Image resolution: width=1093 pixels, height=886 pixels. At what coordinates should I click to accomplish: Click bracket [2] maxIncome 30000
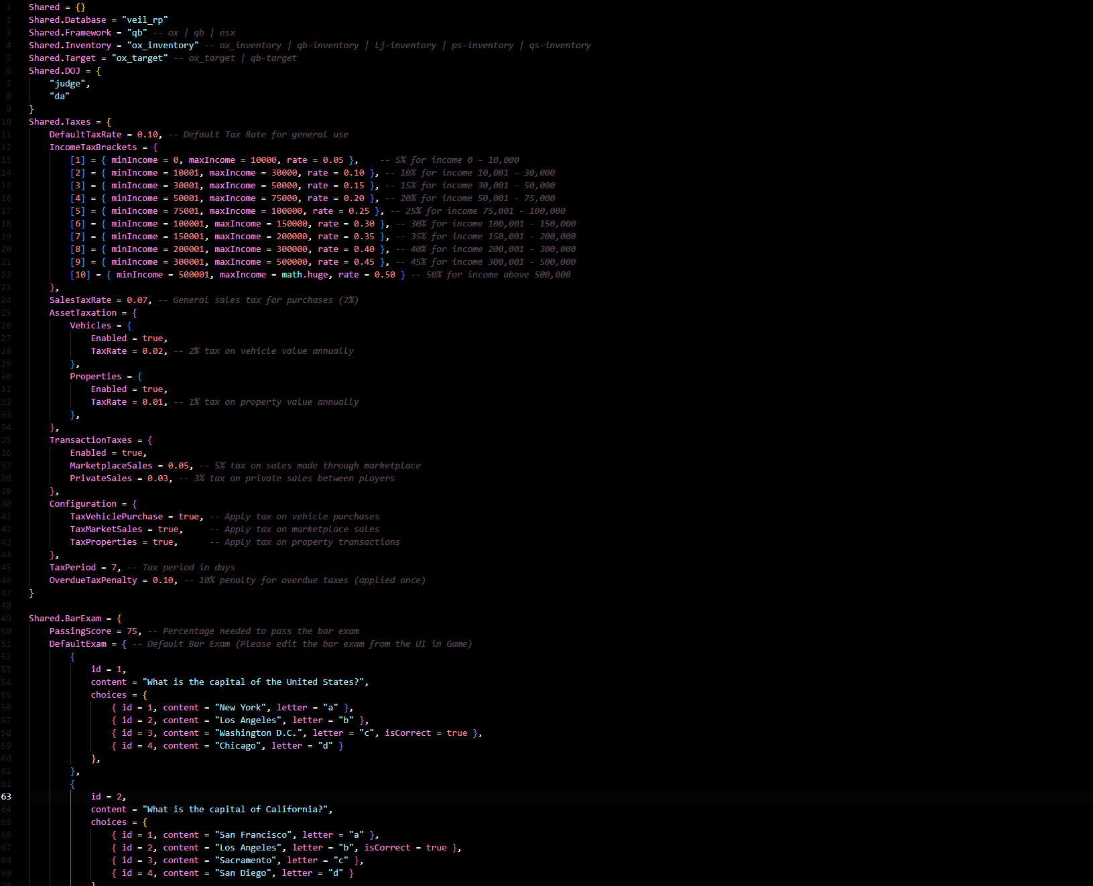(284, 172)
